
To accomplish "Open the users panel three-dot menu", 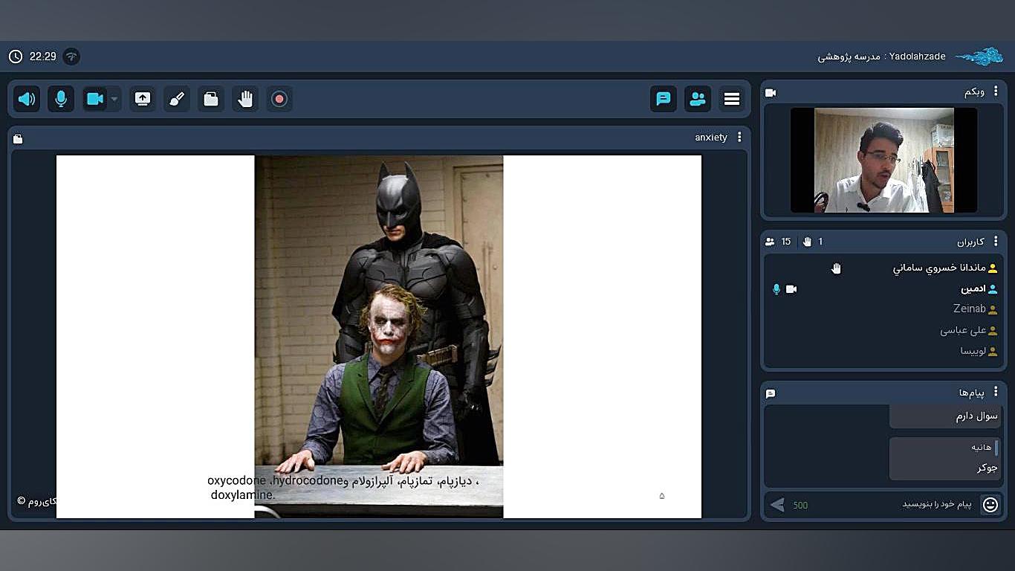I will (x=996, y=242).
